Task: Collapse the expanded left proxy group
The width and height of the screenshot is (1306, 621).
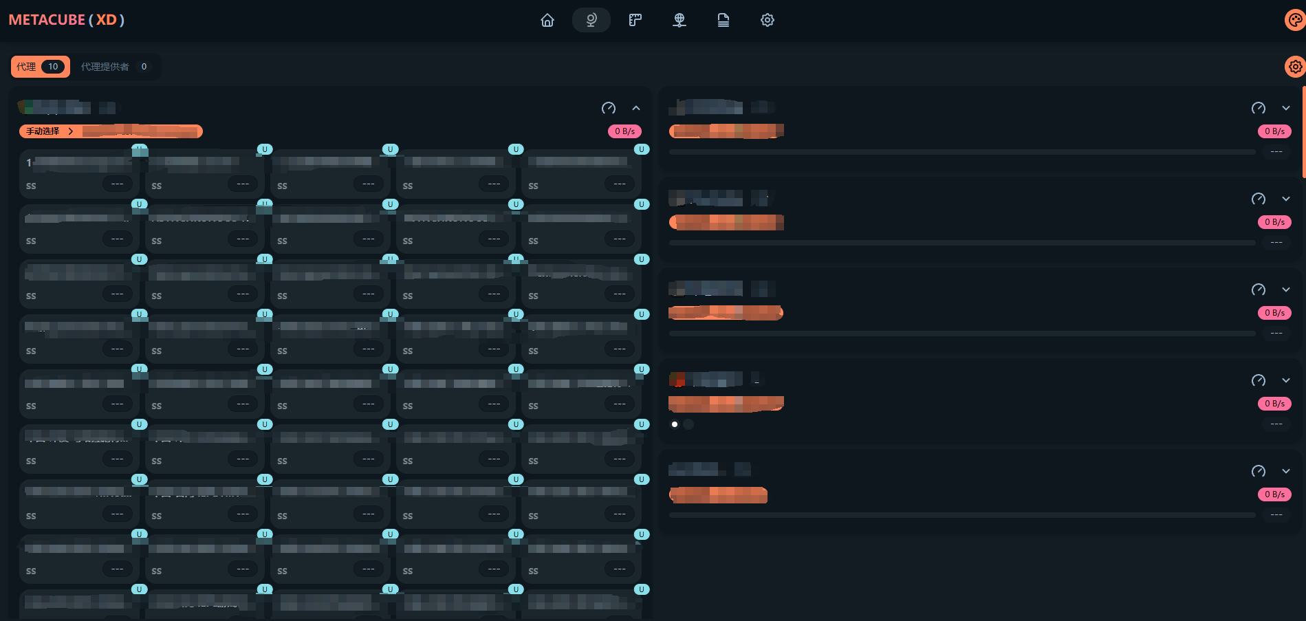Action: coord(636,108)
